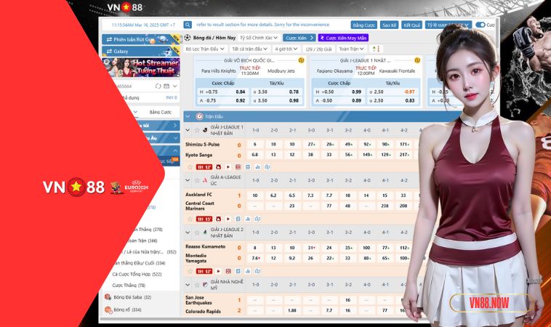The width and height of the screenshot is (551, 327).
Task: Favorite the Giải J-League 2 Nhật Bản league star
Action: point(197,232)
